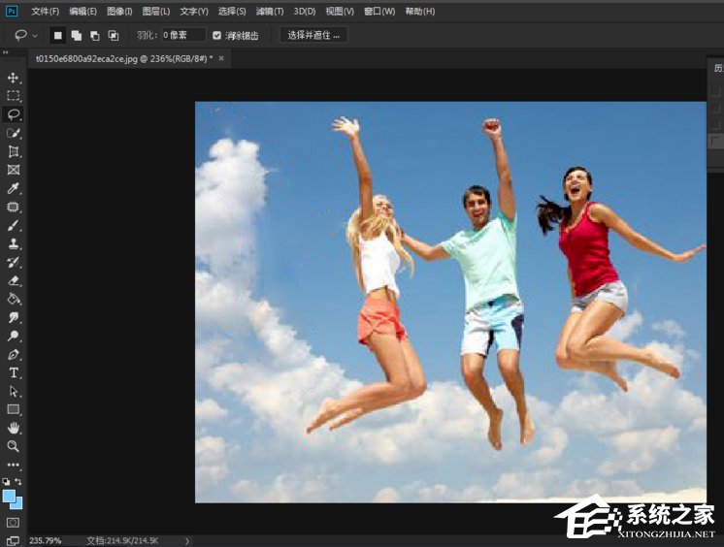Open the foreground color swatch
The width and height of the screenshot is (724, 547).
click(x=9, y=496)
